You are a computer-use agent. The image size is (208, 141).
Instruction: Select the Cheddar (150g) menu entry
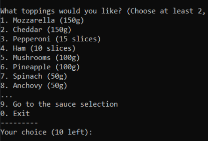[36, 30]
